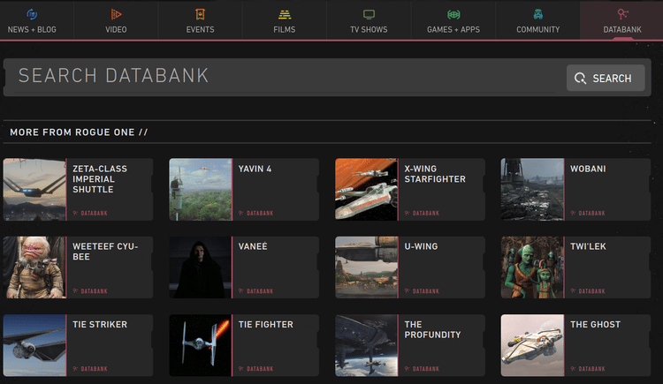The width and height of the screenshot is (663, 384).
Task: Click the YAVIN 4 title link
Action: pos(255,169)
